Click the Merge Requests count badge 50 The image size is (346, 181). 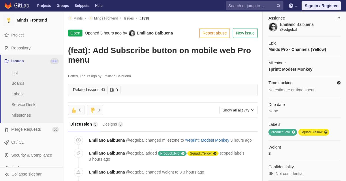(x=55, y=130)
